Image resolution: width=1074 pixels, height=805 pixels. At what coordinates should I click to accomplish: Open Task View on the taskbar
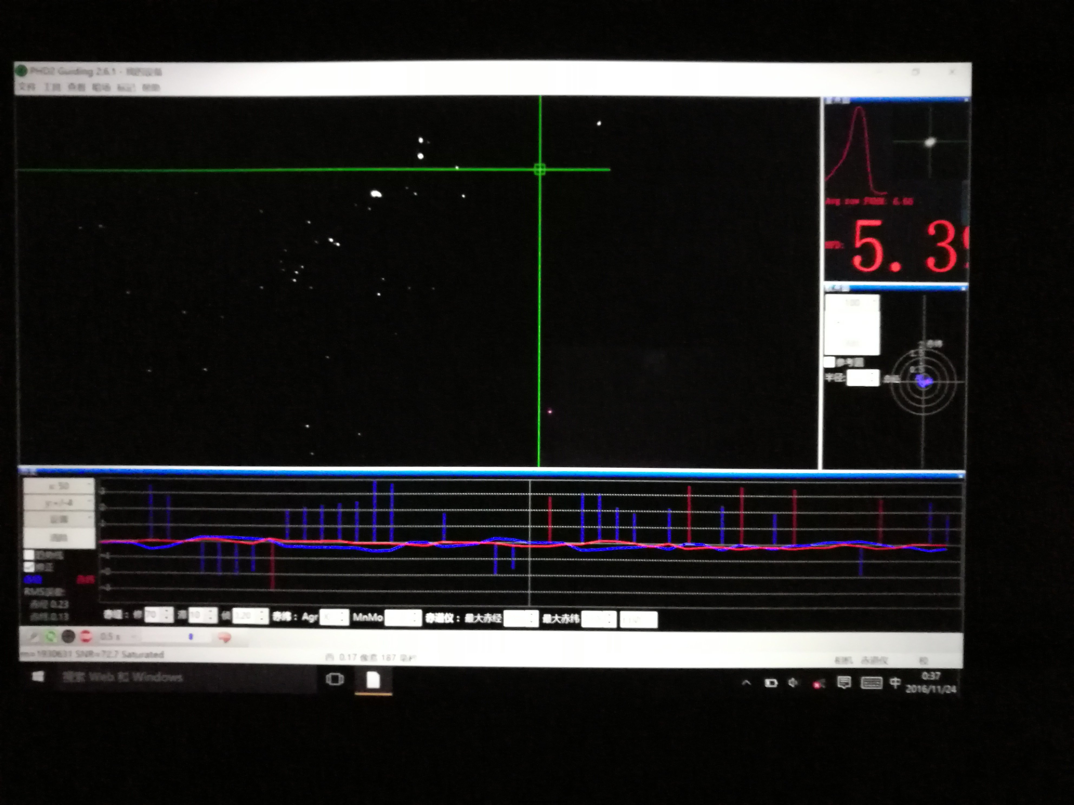tap(335, 679)
